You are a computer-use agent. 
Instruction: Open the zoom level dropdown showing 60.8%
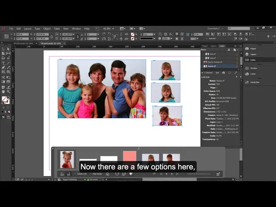point(109,28)
